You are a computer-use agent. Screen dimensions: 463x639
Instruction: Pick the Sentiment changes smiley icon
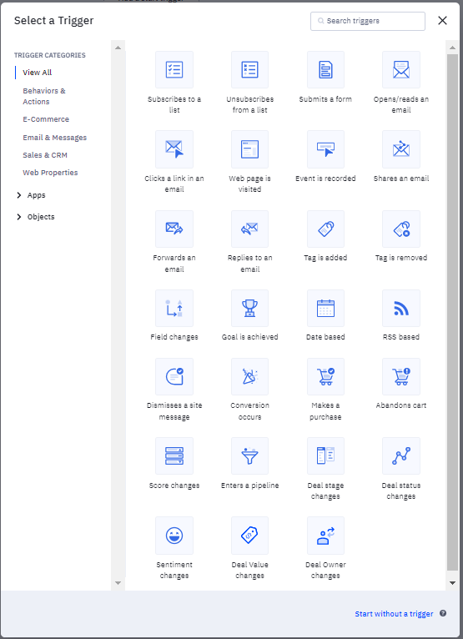click(x=174, y=536)
